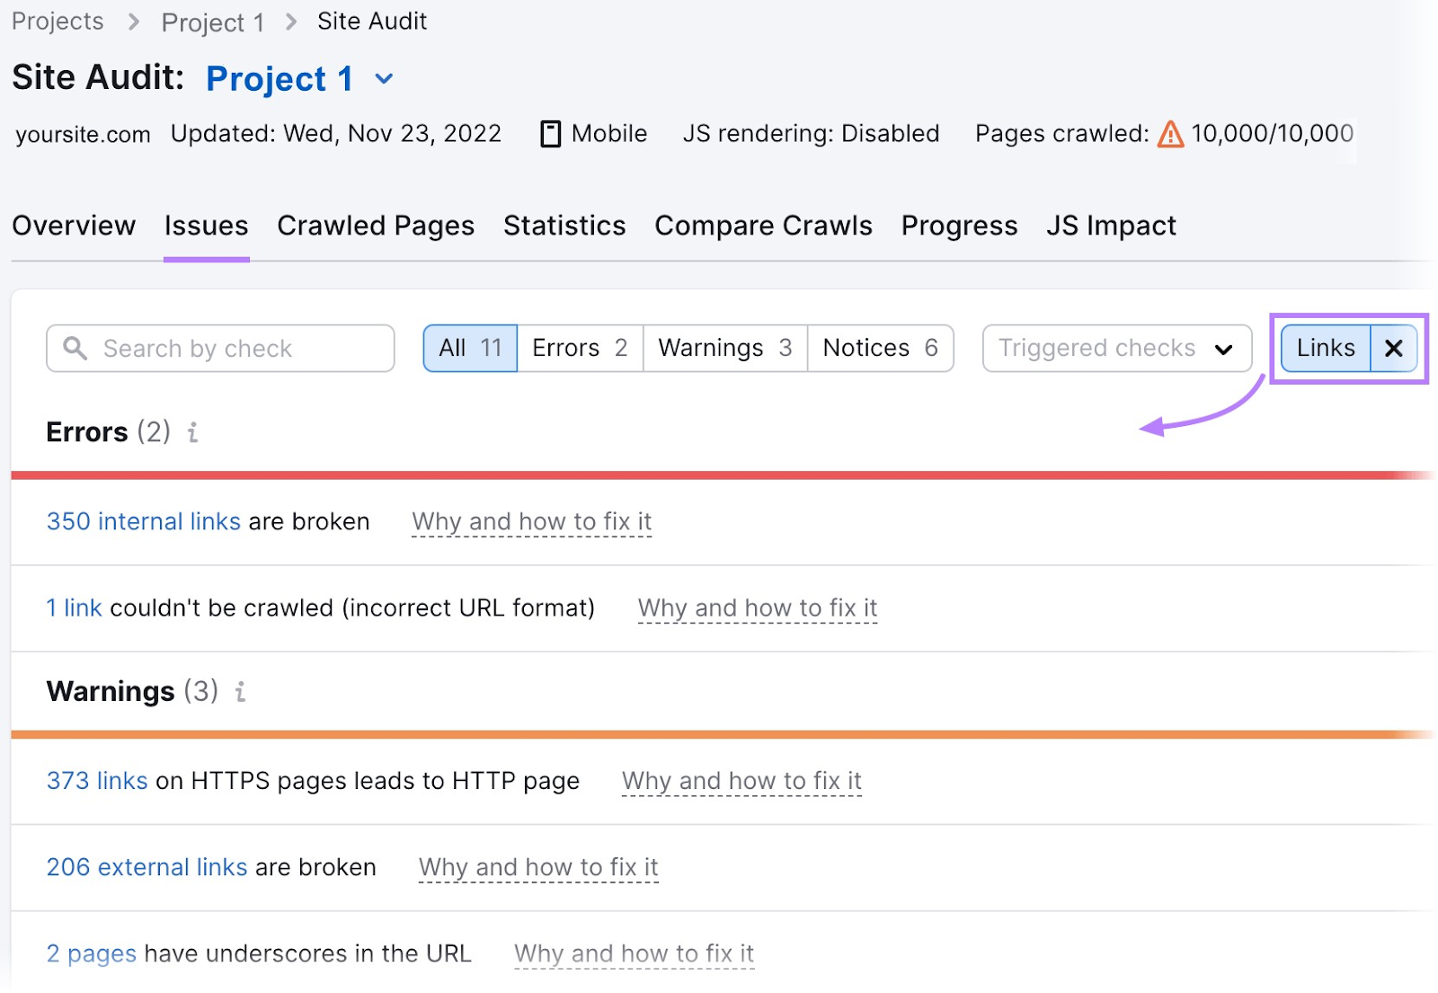The height and width of the screenshot is (993, 1438).
Task: Open the info tooltip next to Errors (2)
Action: click(191, 433)
